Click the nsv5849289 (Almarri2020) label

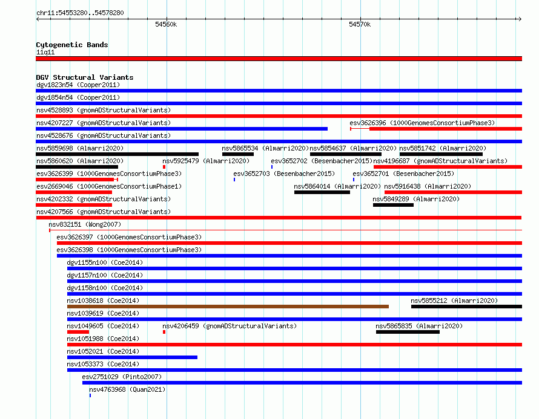pos(416,199)
